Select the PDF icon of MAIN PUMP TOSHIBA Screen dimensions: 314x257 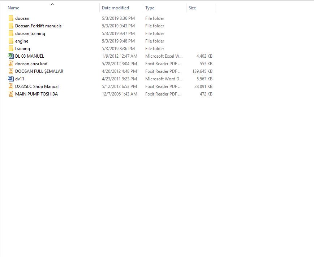11,94
